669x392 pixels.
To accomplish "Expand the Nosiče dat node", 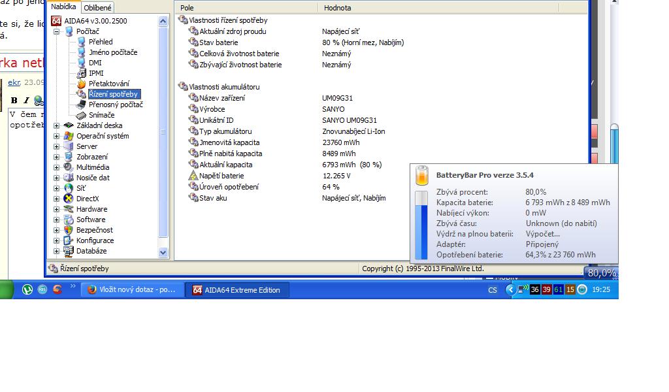I will click(x=56, y=178).
